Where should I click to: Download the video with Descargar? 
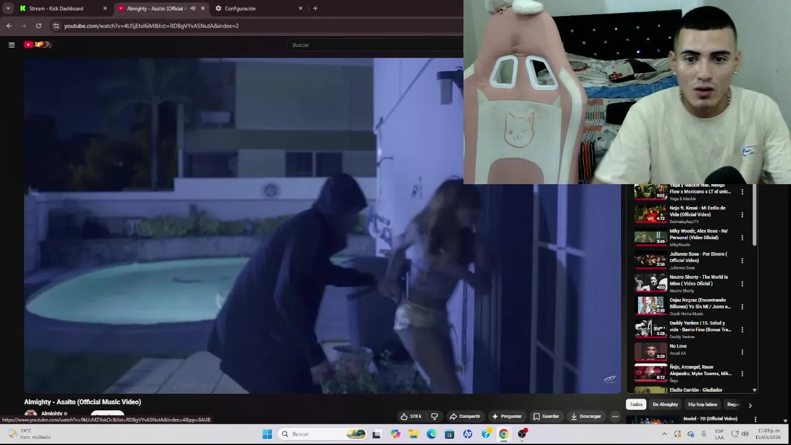coord(586,417)
